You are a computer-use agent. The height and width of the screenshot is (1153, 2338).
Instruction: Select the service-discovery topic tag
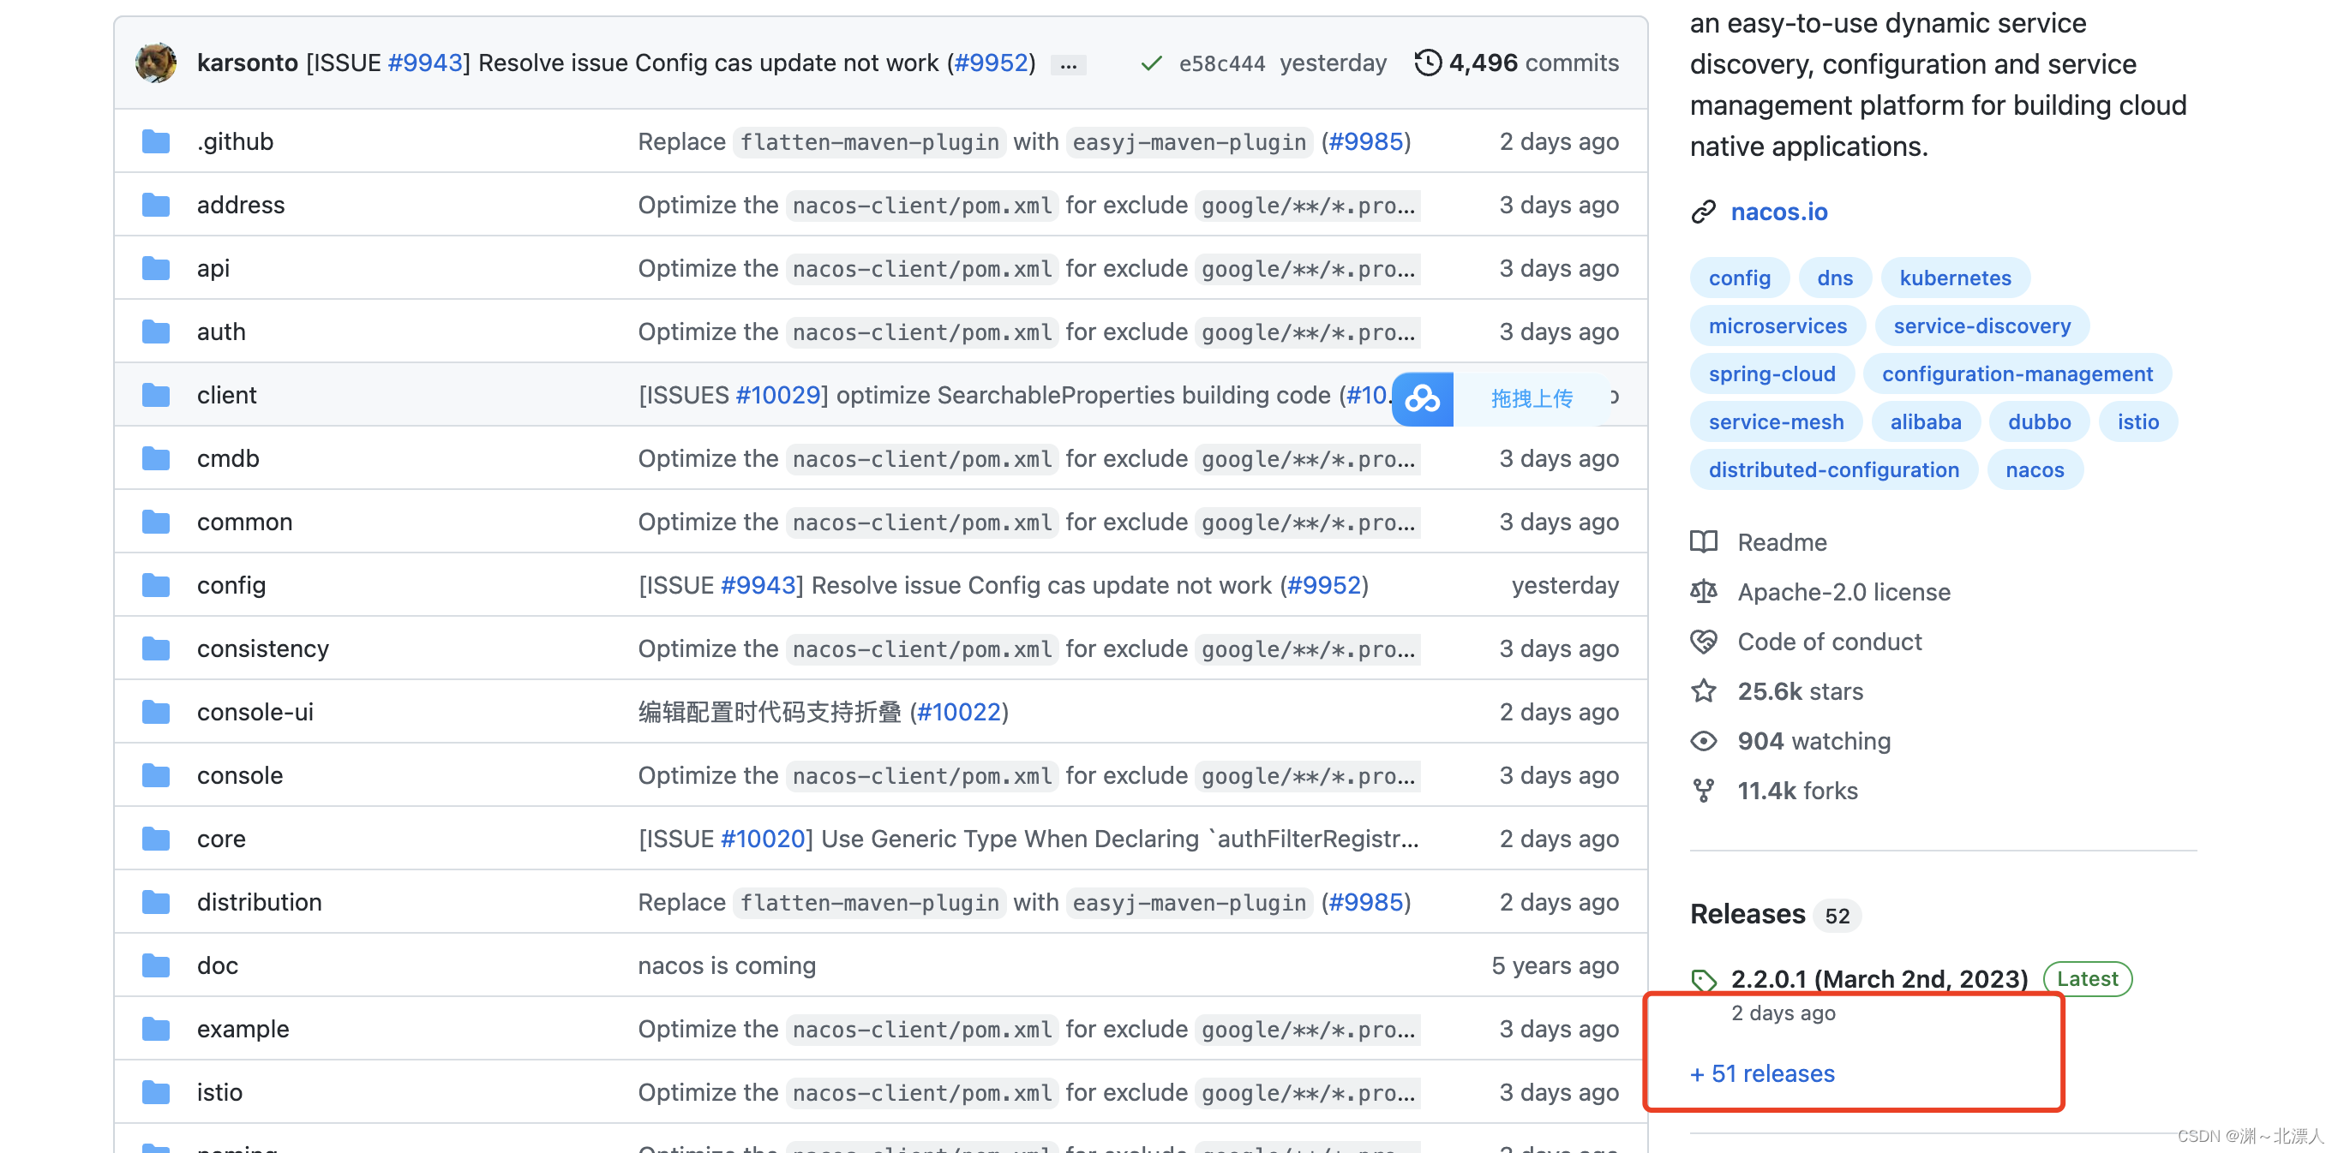pyautogui.click(x=1981, y=326)
